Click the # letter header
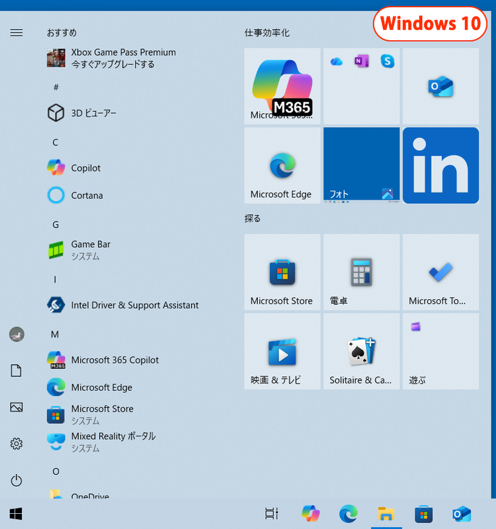 coord(56,87)
